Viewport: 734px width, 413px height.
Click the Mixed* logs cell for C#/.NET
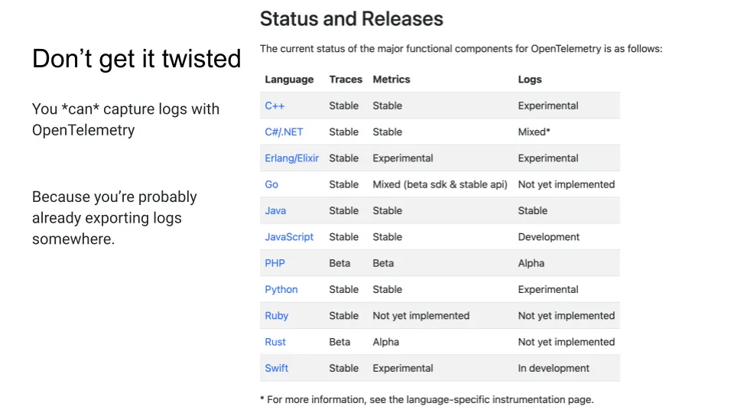[x=534, y=132]
